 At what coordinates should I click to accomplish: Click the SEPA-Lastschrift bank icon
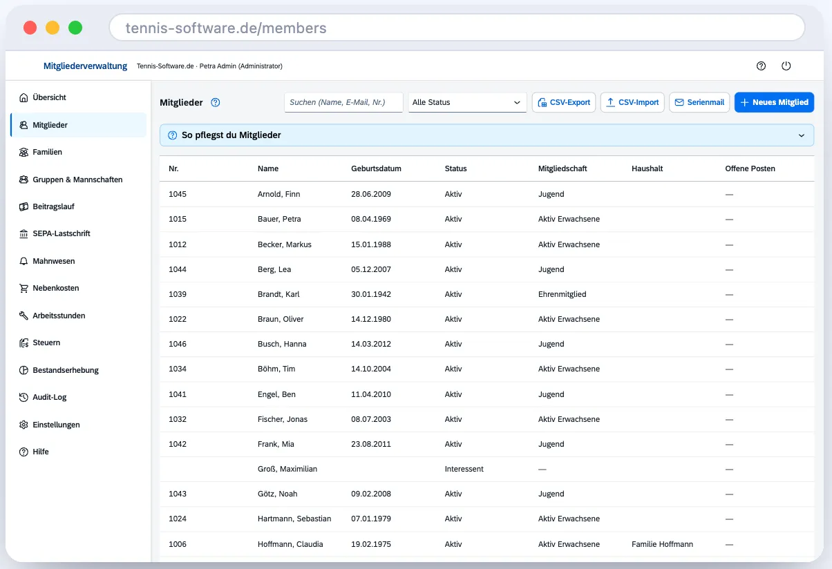coord(24,234)
